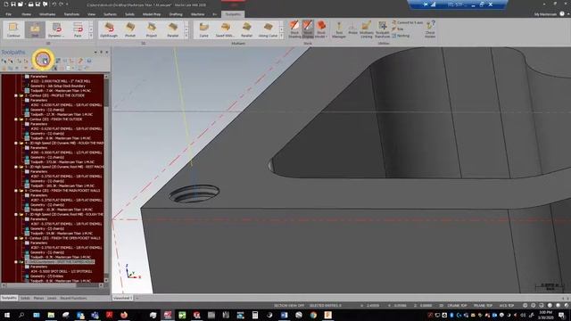Select the Contour toolpath icon
Image resolution: width=571 pixels, height=321 pixels.
click(x=13, y=29)
